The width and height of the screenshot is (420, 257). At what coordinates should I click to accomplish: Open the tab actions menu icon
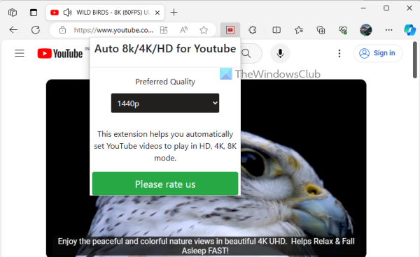click(x=34, y=13)
